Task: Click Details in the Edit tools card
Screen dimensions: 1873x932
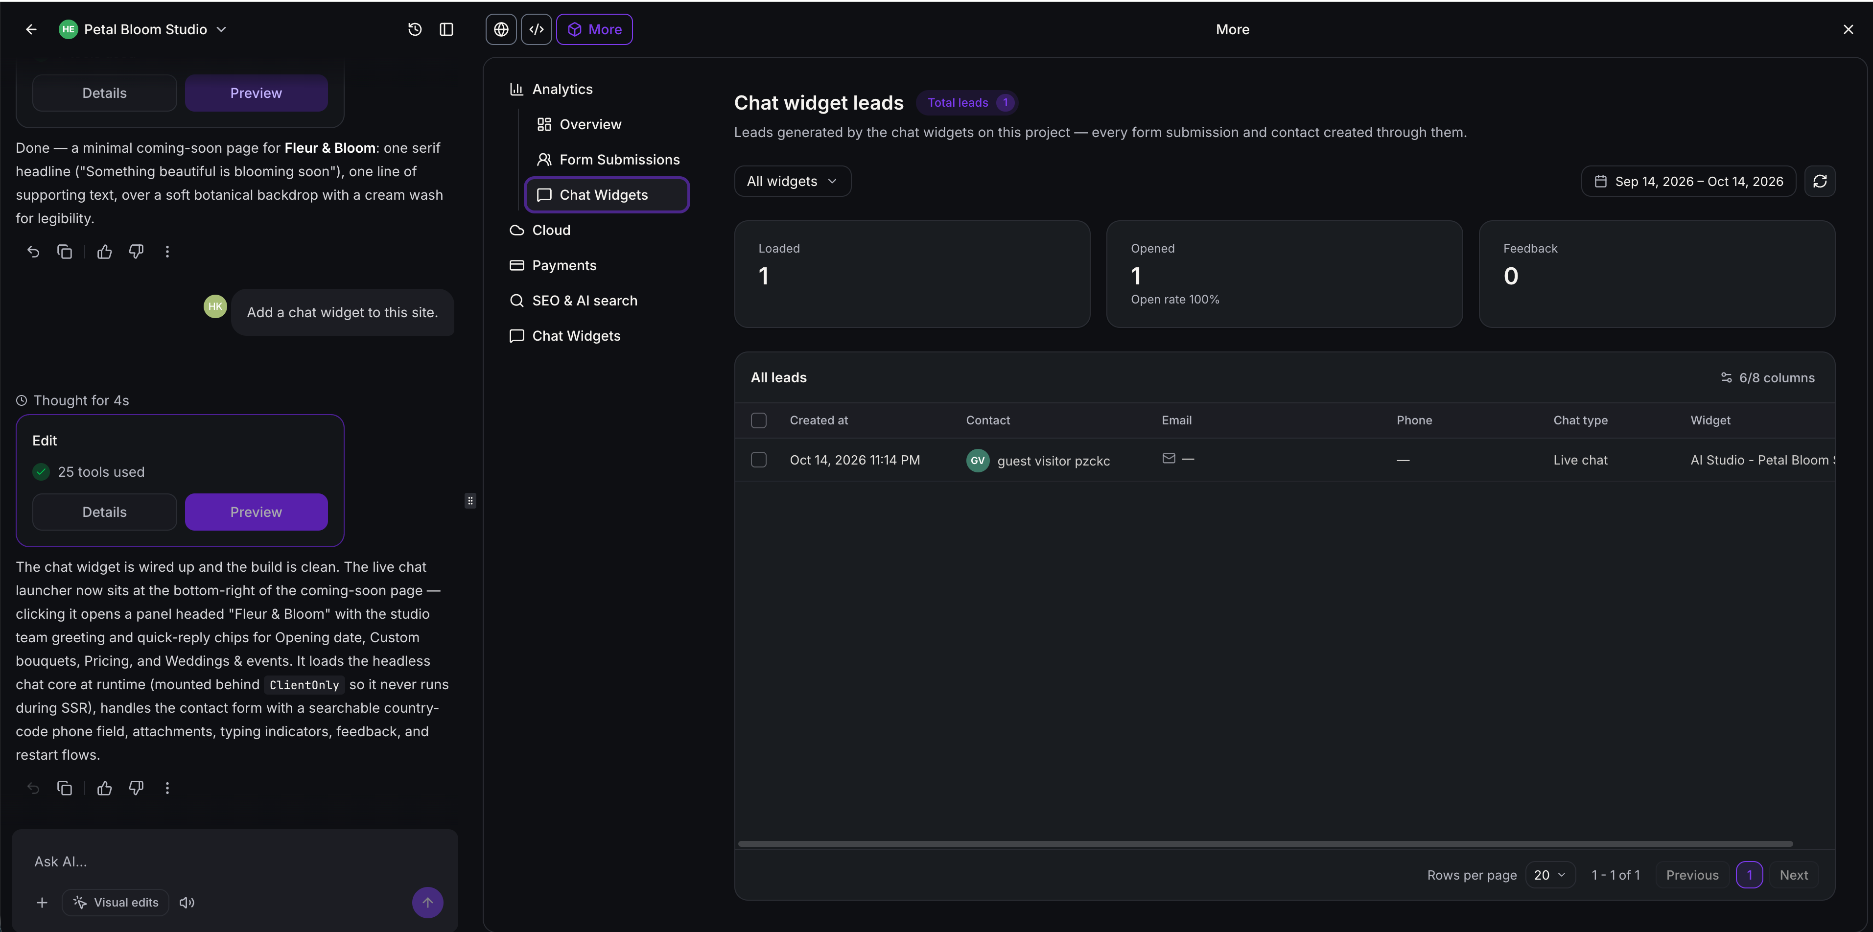Action: [x=104, y=512]
